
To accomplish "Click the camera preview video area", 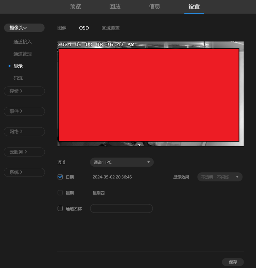I will point(151,94).
